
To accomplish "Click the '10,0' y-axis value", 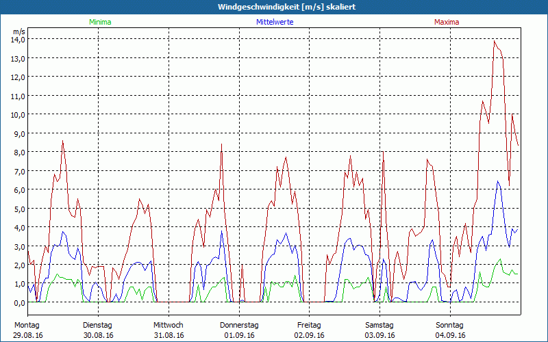I will [x=19, y=115].
